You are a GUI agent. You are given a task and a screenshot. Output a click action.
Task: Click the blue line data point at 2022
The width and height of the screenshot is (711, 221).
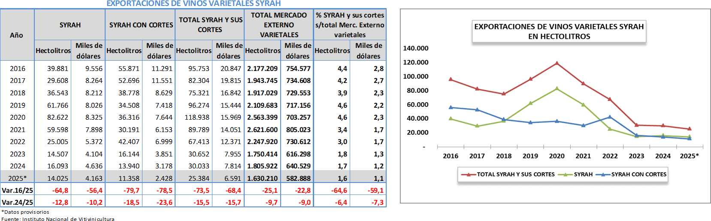[610, 117]
